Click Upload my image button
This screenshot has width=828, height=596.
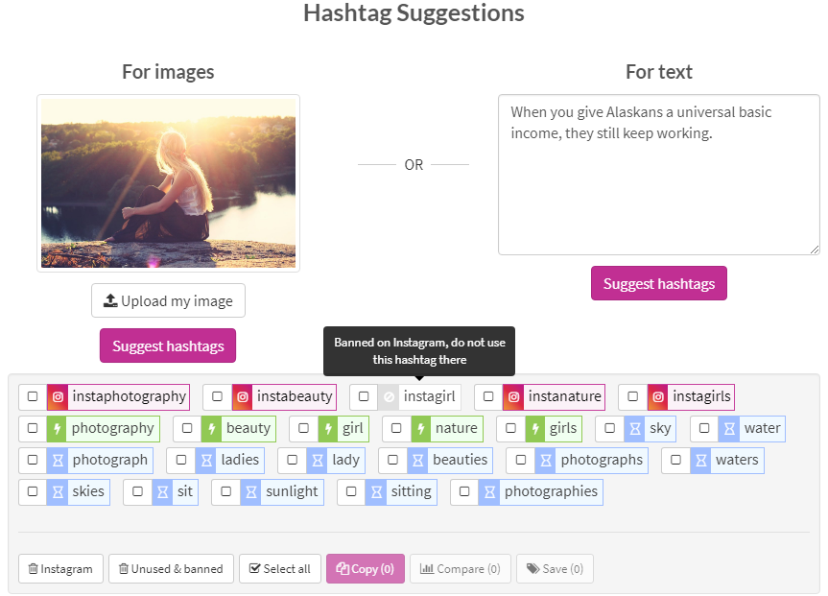click(168, 300)
